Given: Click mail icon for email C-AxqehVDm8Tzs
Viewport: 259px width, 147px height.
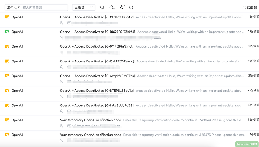Looking at the screenshot, I should tap(7, 76).
